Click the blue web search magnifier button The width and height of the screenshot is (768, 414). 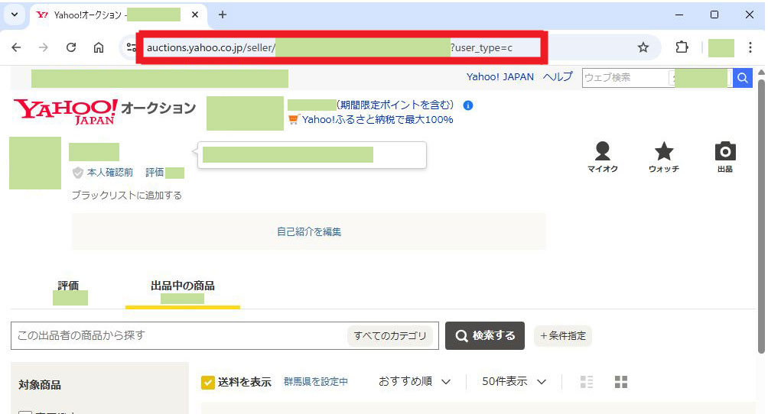(742, 77)
